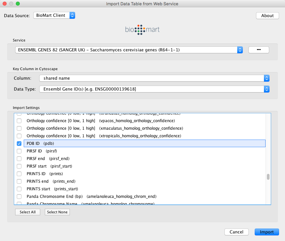This screenshot has width=285, height=241.
Task: Check the PRINTS ID checkbox
Action: 19,174
